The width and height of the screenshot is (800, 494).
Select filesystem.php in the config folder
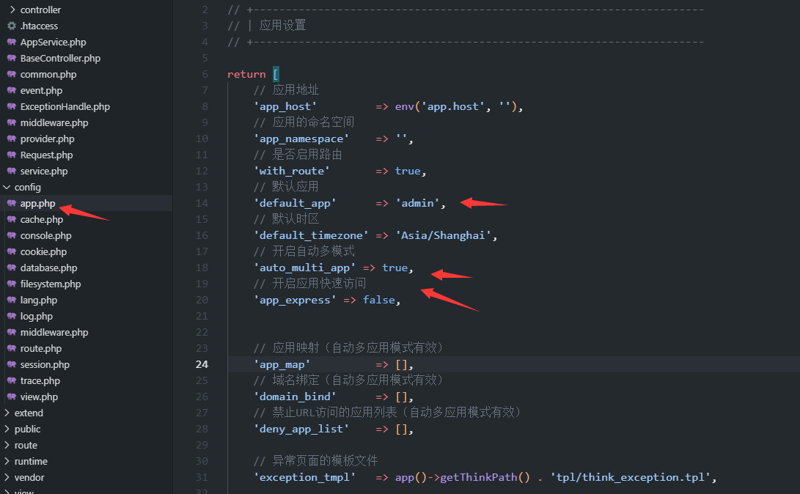(51, 284)
